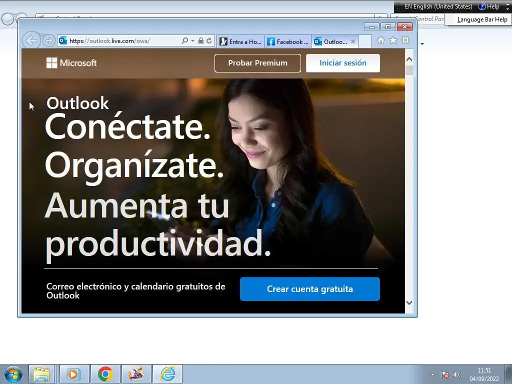Image resolution: width=512 pixels, height=384 pixels.
Task: Click the vertical scrollbar thumb
Action: pyautogui.click(x=409, y=70)
